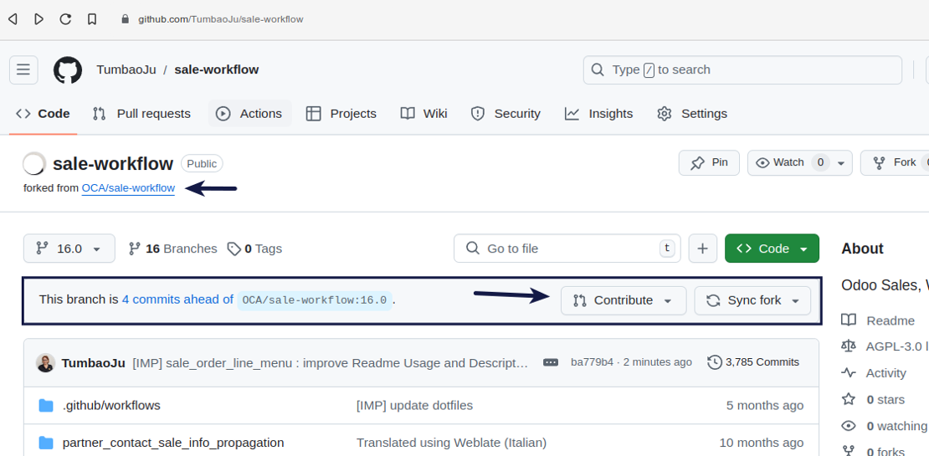Viewport: 929px width, 456px height.
Task: Pin the sale-workflow repository
Action: click(x=709, y=163)
